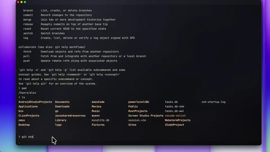The height and width of the screenshot is (152, 270).
Task: Select the session.vim file name
Action: point(137,120)
